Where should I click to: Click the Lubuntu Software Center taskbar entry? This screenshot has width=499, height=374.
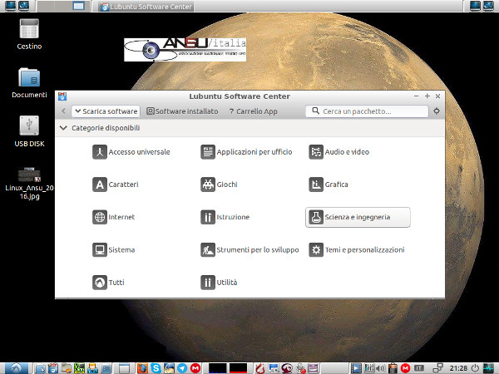pos(146,7)
